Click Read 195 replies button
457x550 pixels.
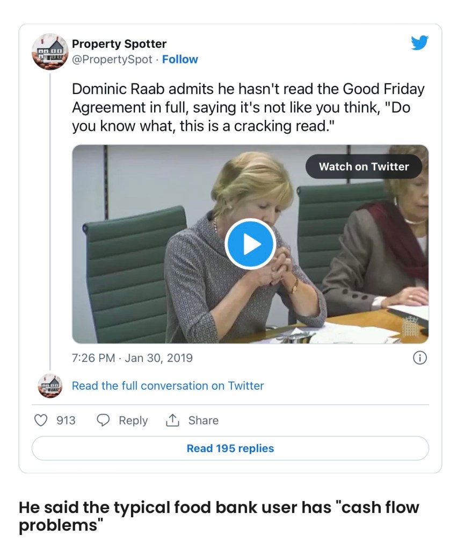coord(230,448)
